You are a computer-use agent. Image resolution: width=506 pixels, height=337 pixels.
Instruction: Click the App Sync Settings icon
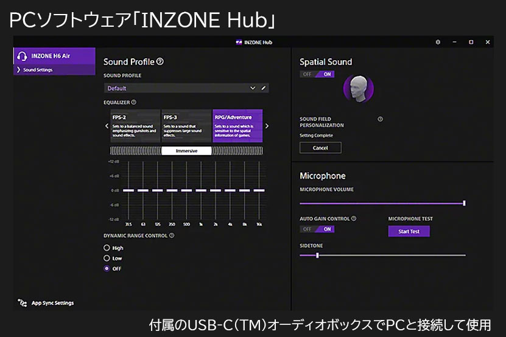pyautogui.click(x=23, y=303)
